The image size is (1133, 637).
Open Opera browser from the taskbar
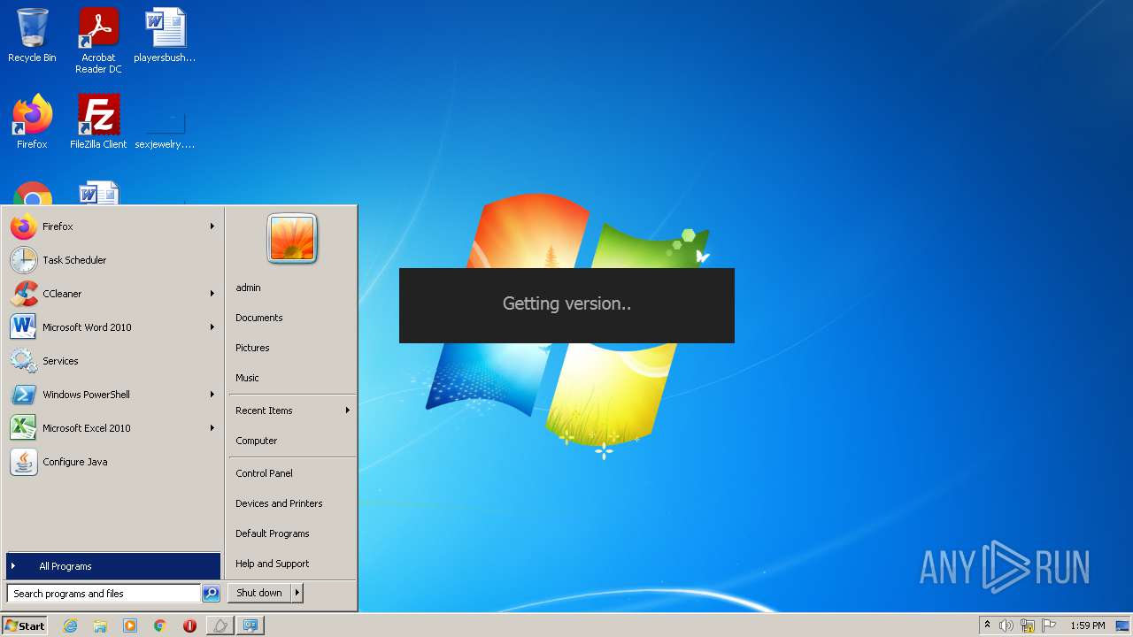(x=189, y=625)
